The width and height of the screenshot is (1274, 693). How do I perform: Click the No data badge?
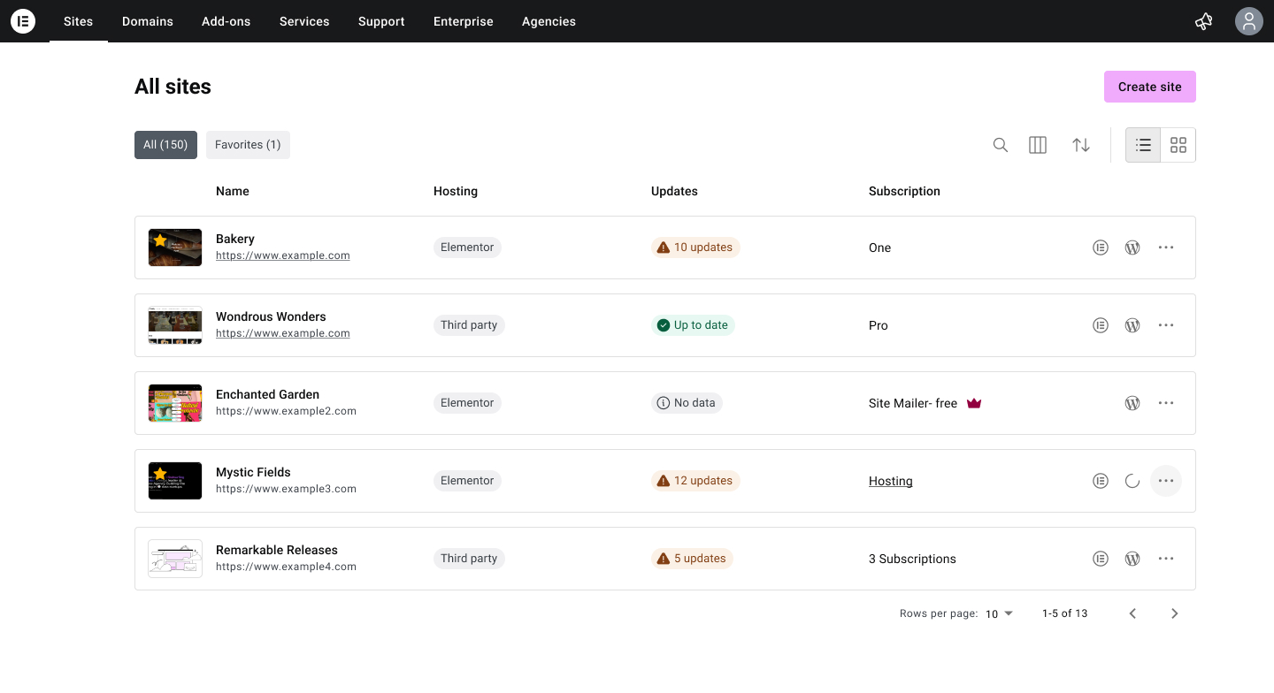pos(687,403)
